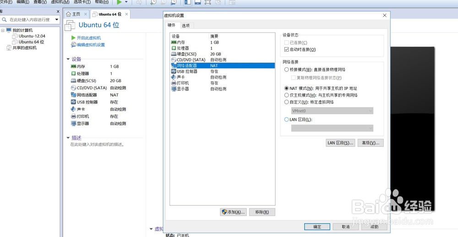Click the take snapshot toolbar icon

coord(153,2)
